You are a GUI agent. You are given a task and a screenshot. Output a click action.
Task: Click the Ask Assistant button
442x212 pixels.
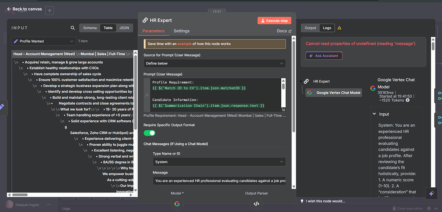pos(324,55)
